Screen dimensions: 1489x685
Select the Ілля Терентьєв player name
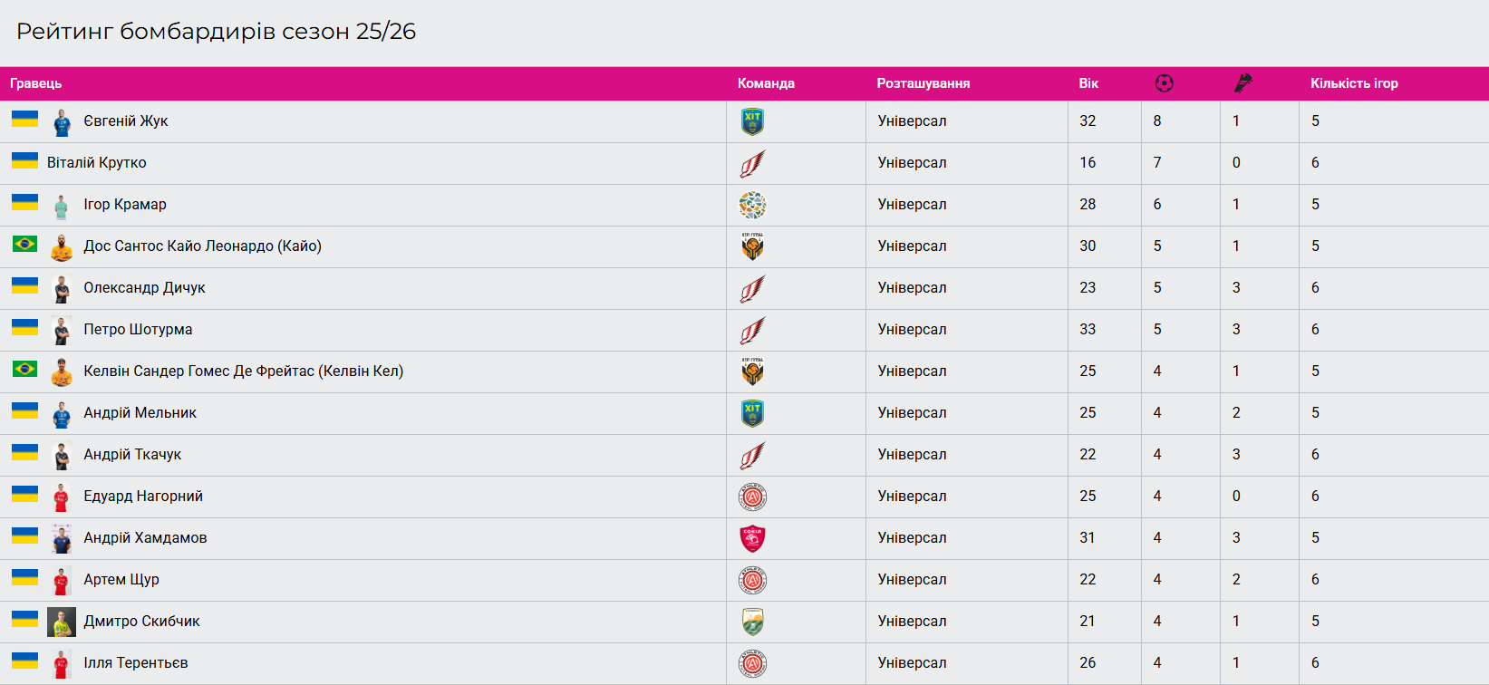(136, 663)
